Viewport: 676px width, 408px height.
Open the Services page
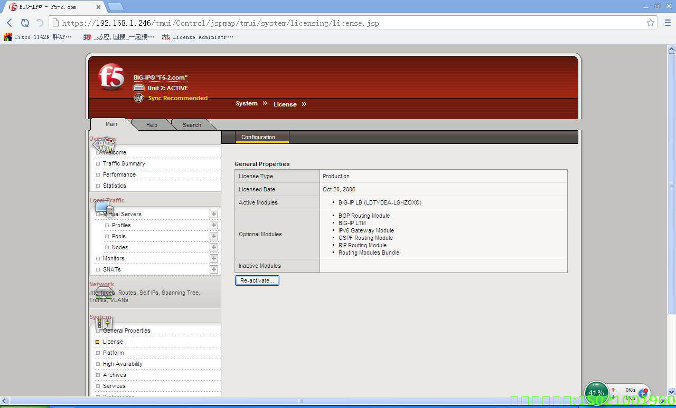tap(114, 386)
